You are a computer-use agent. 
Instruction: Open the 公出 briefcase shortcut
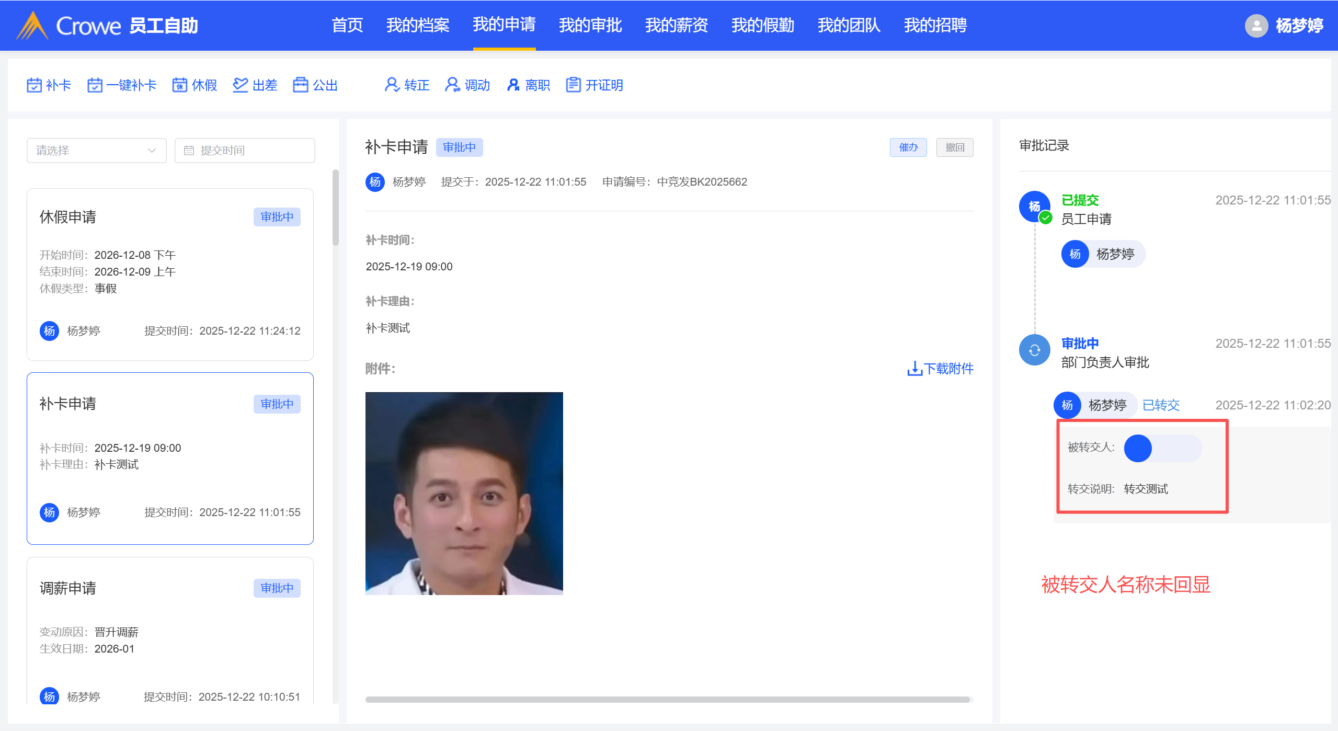[301, 85]
